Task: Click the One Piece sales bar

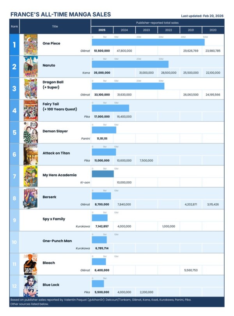Action: [x=148, y=42]
